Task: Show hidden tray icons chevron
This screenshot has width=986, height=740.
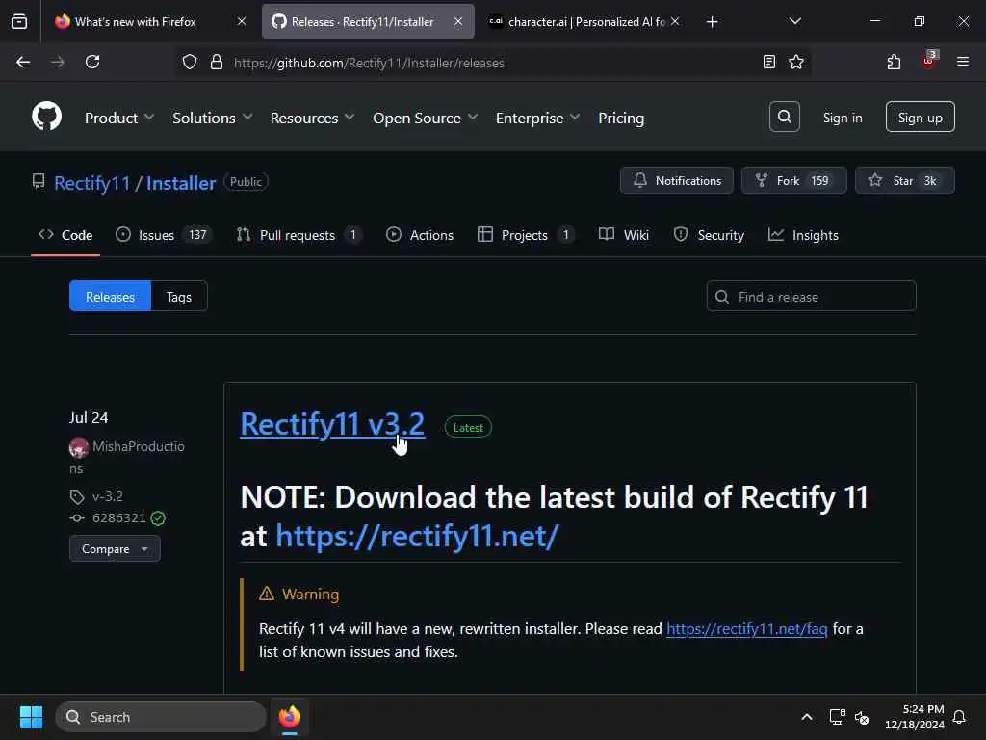Action: (806, 717)
